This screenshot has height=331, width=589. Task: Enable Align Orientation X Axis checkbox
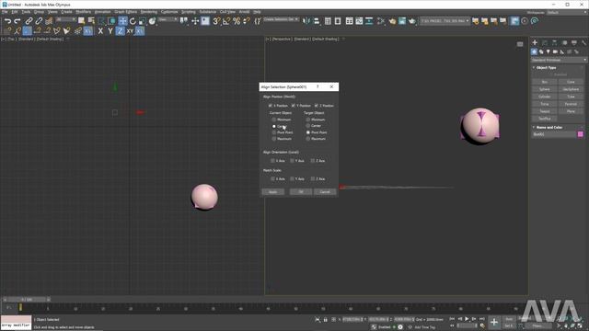[272, 161]
